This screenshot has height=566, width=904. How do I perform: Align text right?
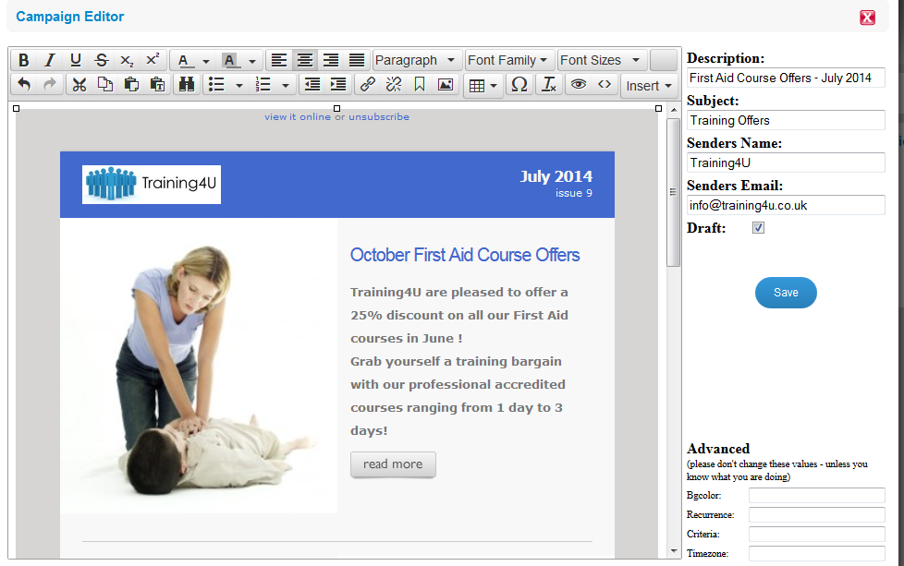click(x=331, y=60)
